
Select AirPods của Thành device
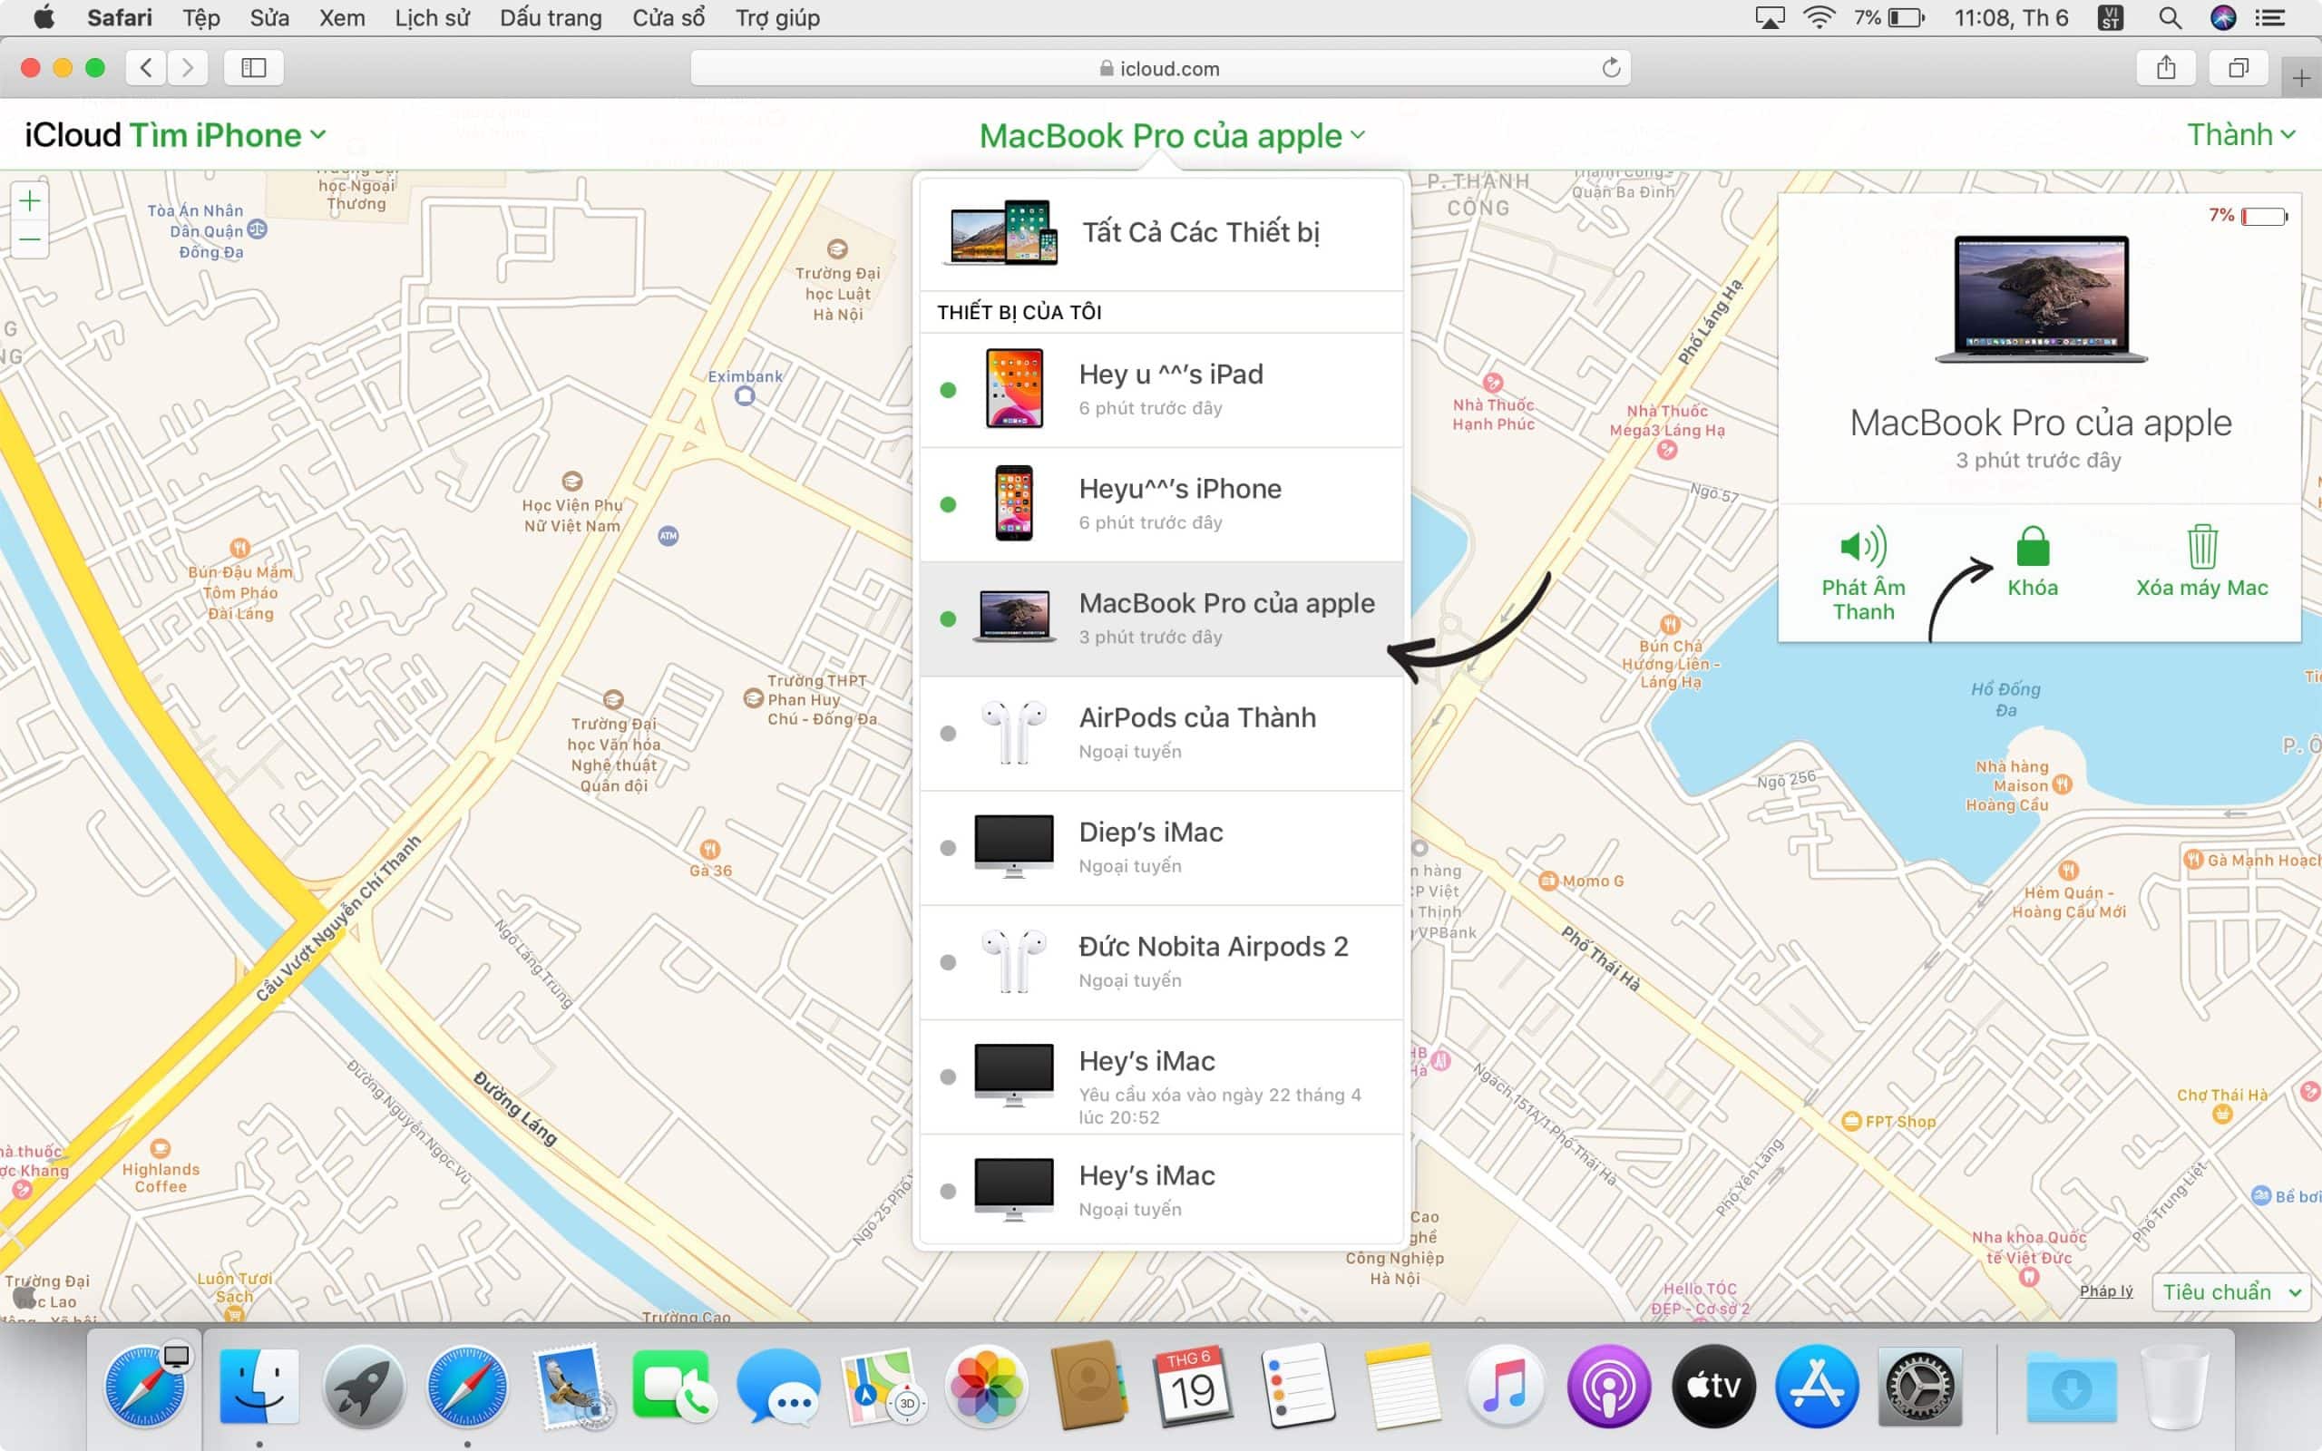coord(1161,733)
